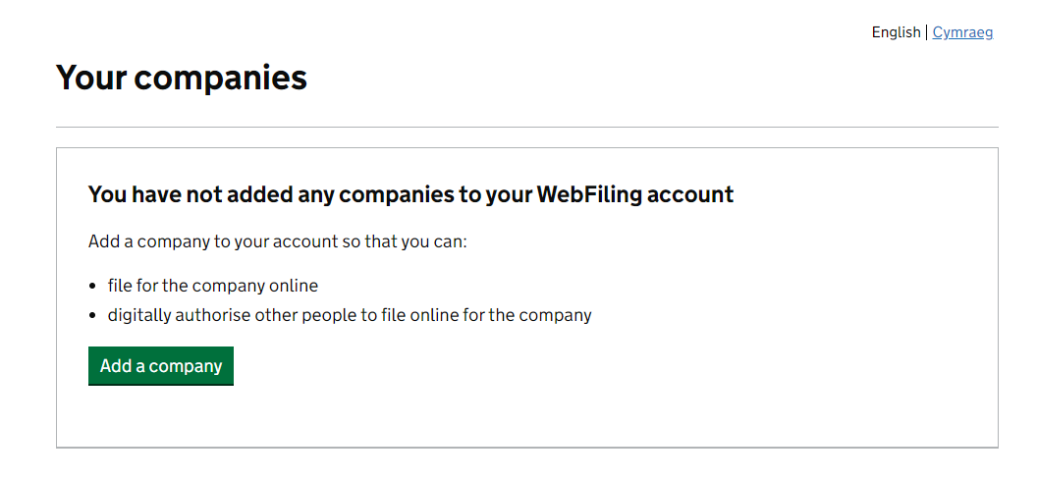Click the 'digitally authorise other people' list item
This screenshot has width=1037, height=480.
pos(350,315)
